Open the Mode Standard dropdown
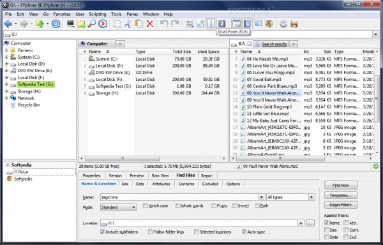383x245 pixels. [119, 207]
